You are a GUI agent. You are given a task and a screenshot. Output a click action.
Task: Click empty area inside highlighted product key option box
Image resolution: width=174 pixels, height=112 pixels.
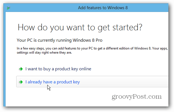coord(122,82)
